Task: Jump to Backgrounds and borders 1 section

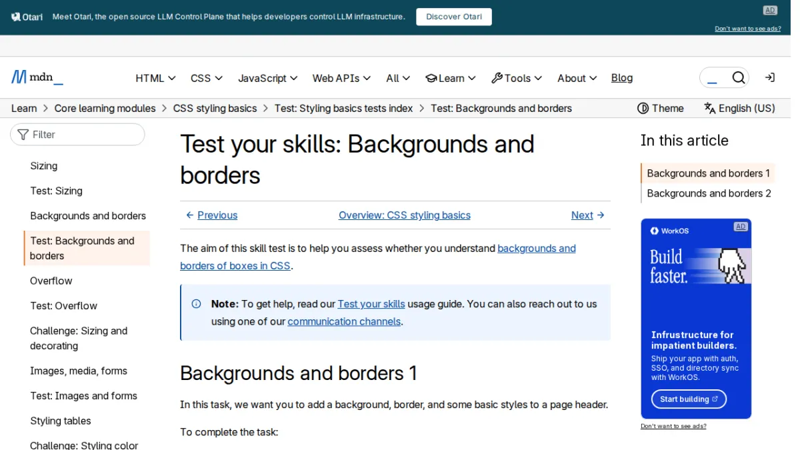Action: (x=708, y=173)
